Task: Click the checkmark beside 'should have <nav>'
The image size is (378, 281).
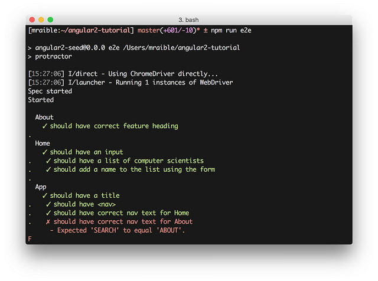Action: 48,204
